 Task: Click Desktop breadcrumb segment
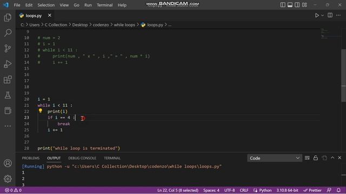pos(80,25)
